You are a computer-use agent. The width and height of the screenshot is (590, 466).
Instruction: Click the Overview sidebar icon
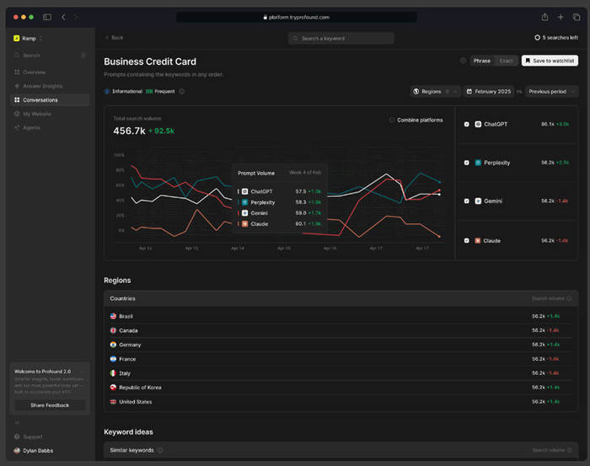[17, 72]
